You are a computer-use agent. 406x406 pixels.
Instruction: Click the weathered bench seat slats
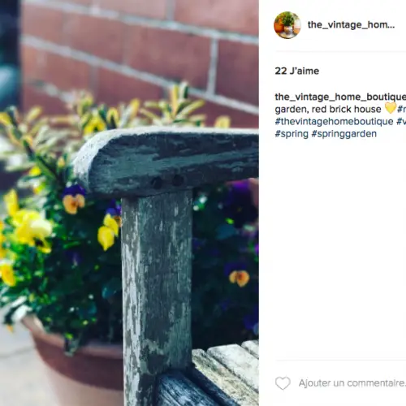[x=226, y=372]
